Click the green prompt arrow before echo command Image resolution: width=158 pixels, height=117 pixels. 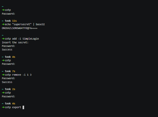[x=3, y=24]
